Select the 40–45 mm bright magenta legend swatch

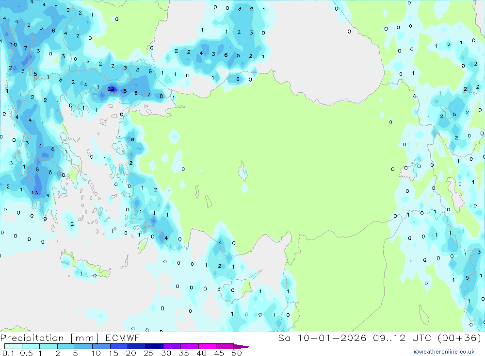(207, 346)
